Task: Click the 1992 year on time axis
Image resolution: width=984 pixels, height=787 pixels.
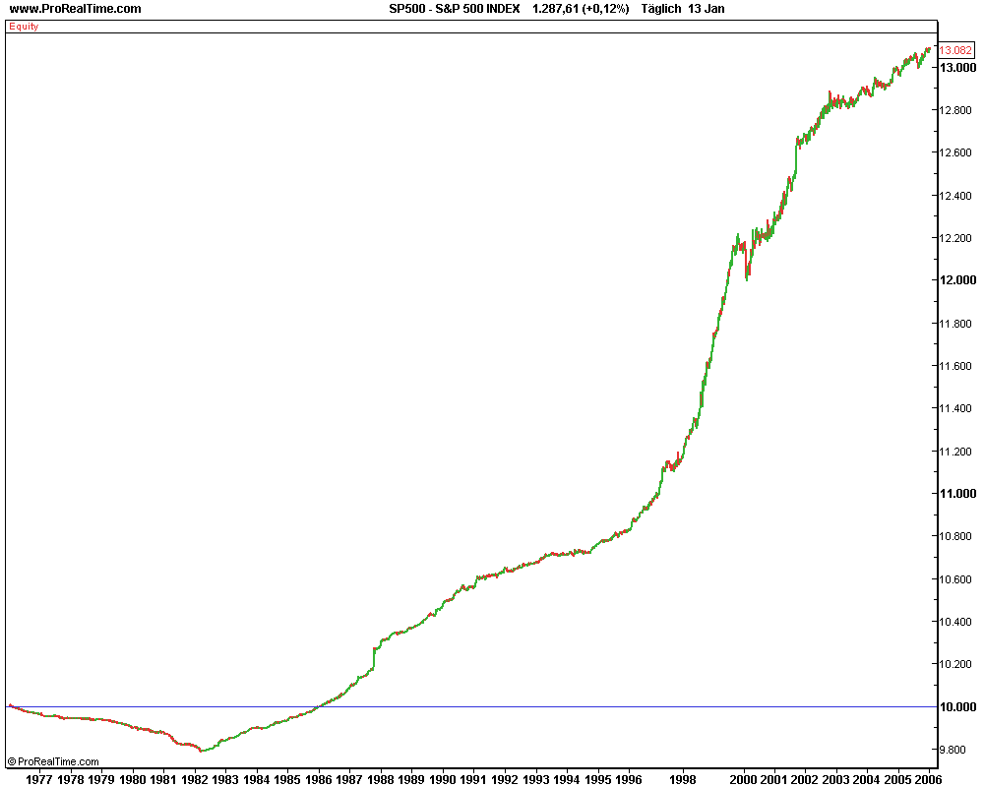Action: tap(505, 780)
